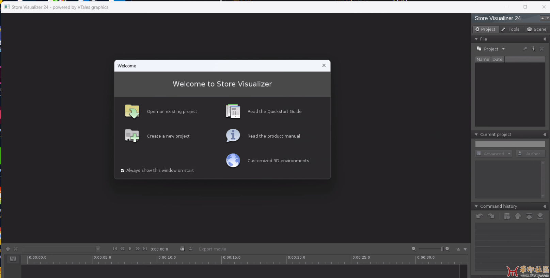Click the zoom in magnifier on timeline
Image resolution: width=550 pixels, height=278 pixels.
pos(447,249)
